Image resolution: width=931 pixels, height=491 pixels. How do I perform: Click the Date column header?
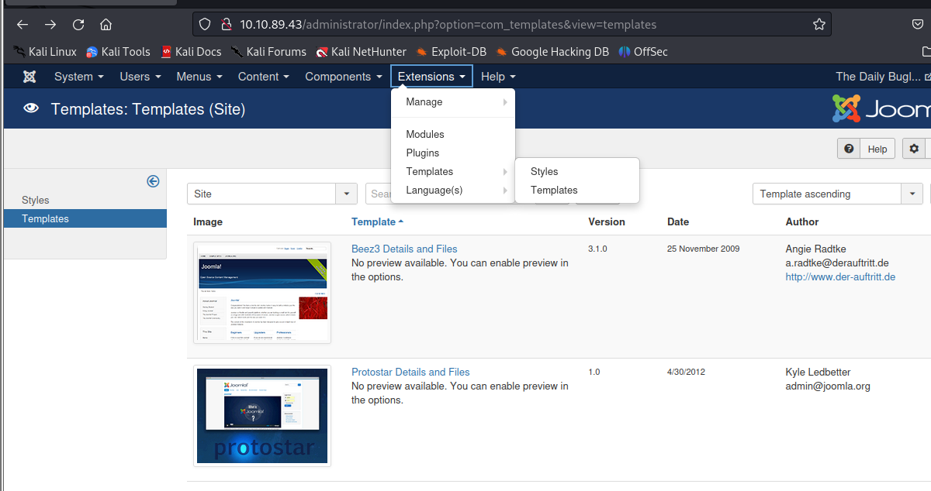pos(678,221)
